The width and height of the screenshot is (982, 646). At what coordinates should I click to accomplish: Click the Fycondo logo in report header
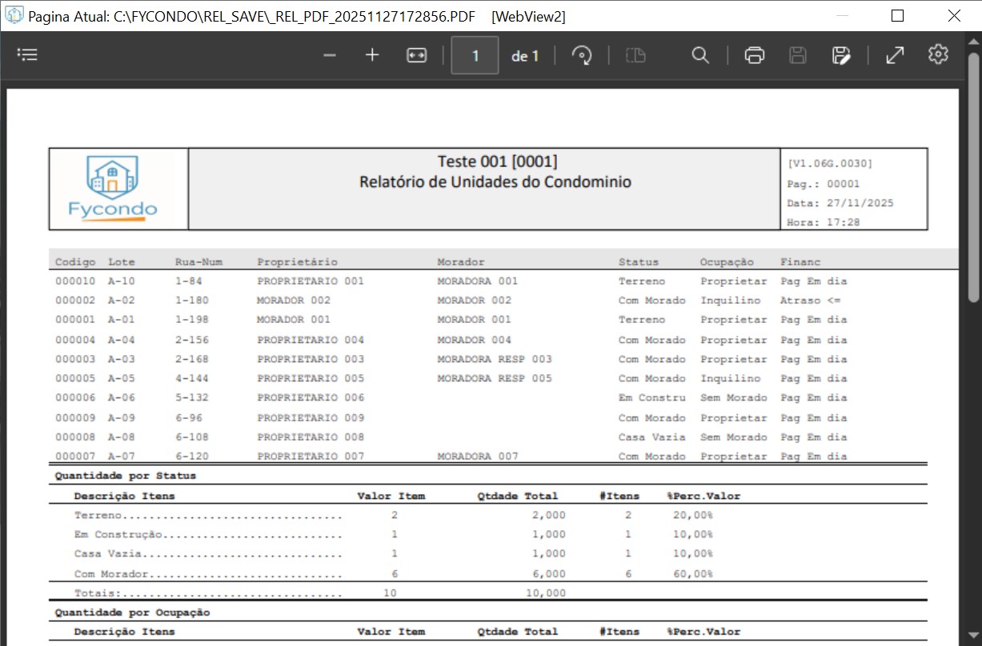click(x=113, y=189)
